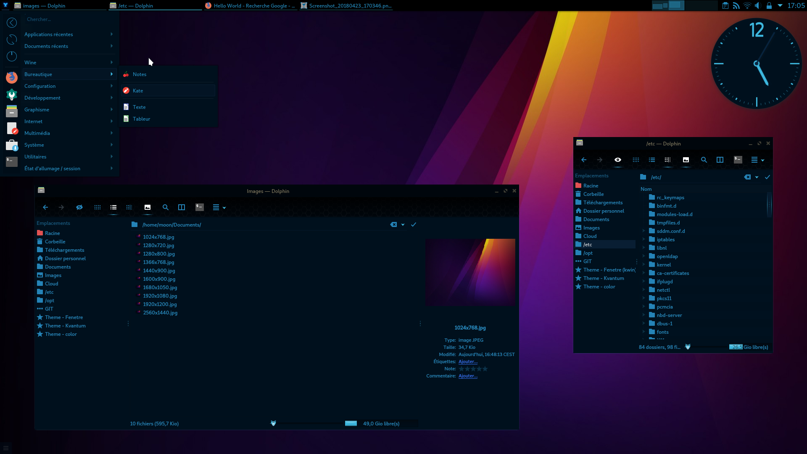This screenshot has height=454, width=807.
Task: Adjust the zoom slider in Images status bar
Action: tap(274, 423)
